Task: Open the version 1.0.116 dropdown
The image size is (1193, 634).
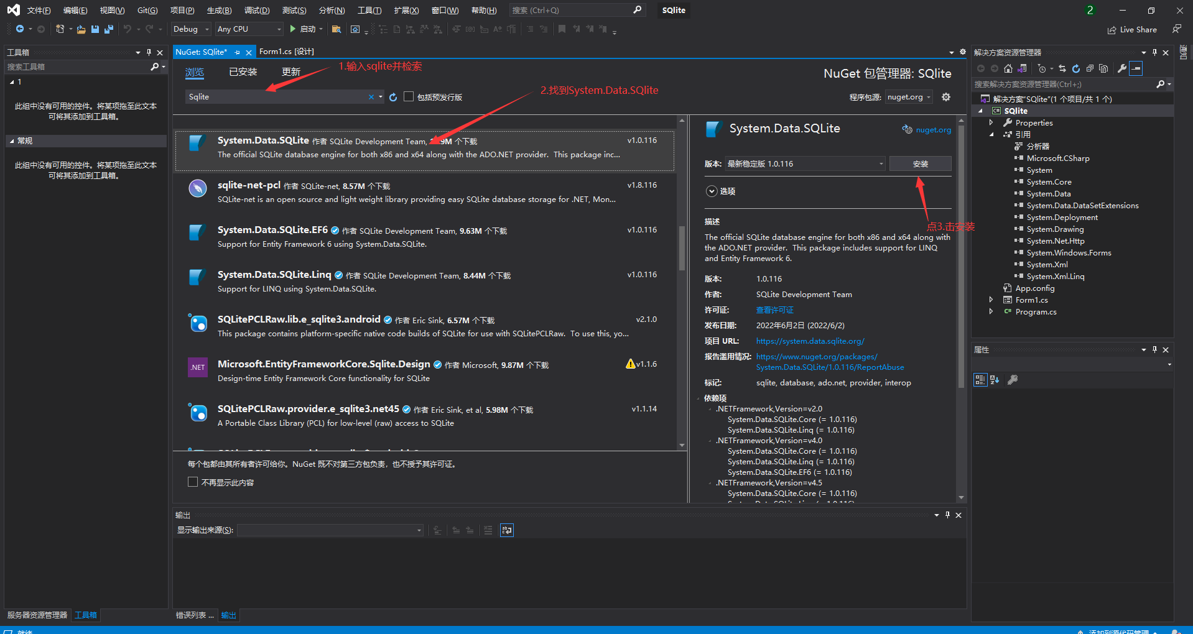Action: (x=805, y=164)
